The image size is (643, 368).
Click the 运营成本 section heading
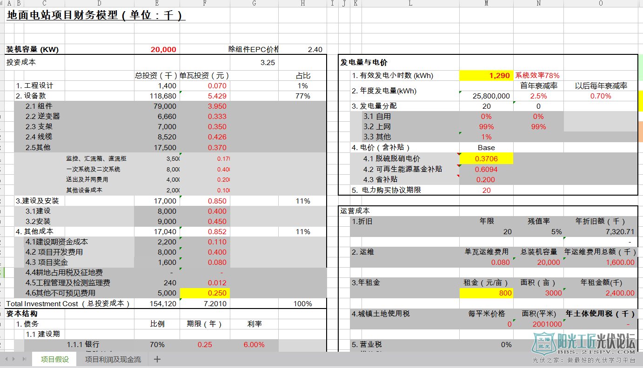pyautogui.click(x=355, y=211)
